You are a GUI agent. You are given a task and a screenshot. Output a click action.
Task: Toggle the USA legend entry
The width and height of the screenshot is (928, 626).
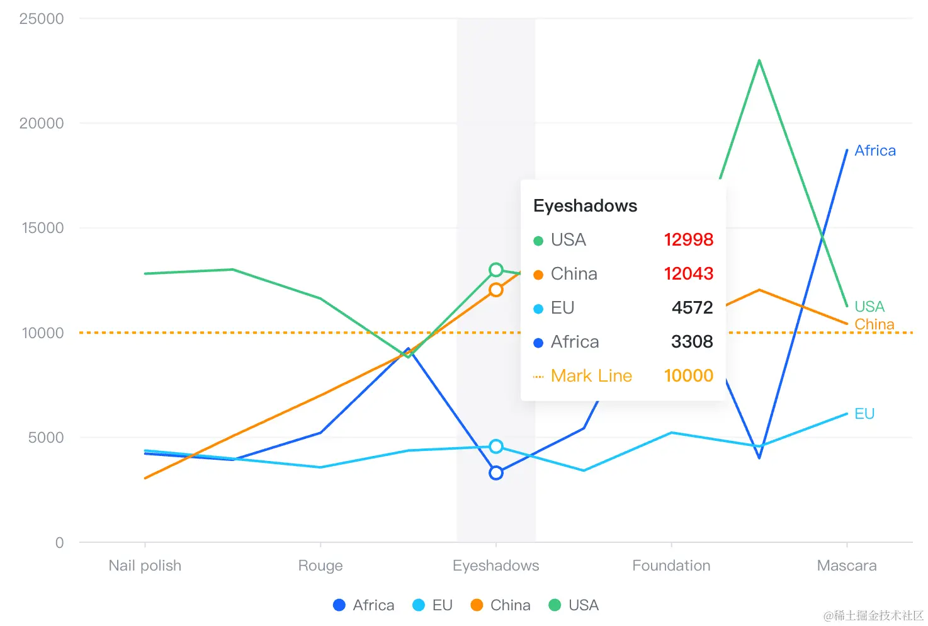coord(574,605)
